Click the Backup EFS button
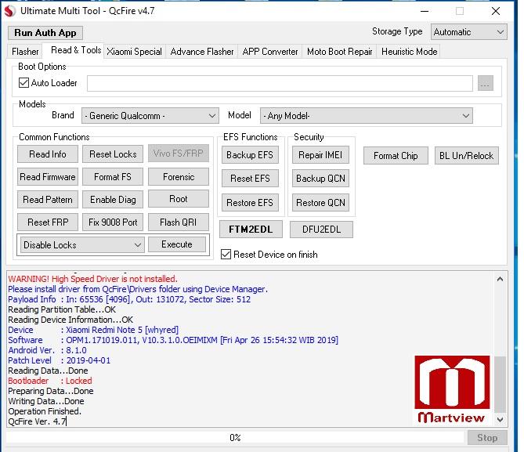This screenshot has width=524, height=452. (249, 155)
